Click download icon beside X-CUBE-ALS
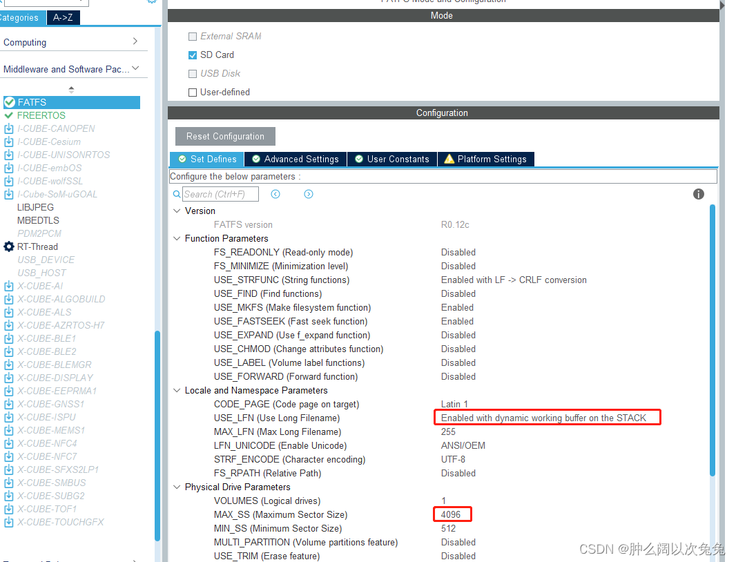736x562 pixels. tap(8, 312)
